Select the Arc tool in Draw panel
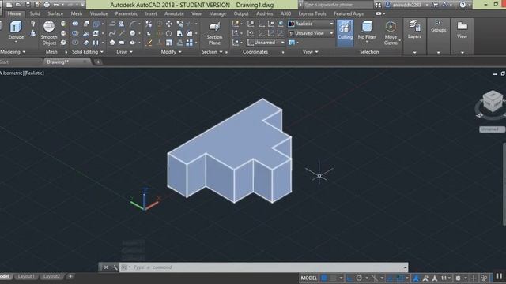This screenshot has width=506, height=284. tap(133, 24)
